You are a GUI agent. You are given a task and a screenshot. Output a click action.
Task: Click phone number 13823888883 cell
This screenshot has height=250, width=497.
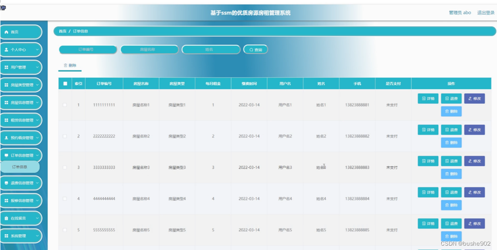click(357, 167)
